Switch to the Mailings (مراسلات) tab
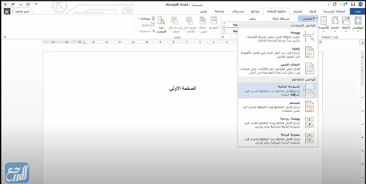The height and width of the screenshot is (184, 366). click(238, 11)
